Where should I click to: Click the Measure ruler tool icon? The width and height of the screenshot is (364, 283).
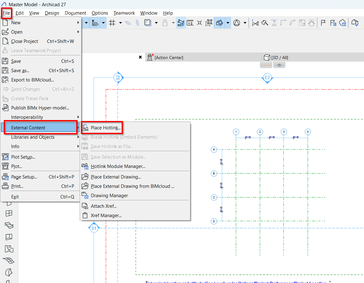coord(190,23)
